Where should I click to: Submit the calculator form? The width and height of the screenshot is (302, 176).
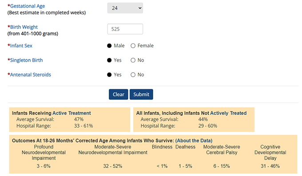pyautogui.click(x=141, y=94)
